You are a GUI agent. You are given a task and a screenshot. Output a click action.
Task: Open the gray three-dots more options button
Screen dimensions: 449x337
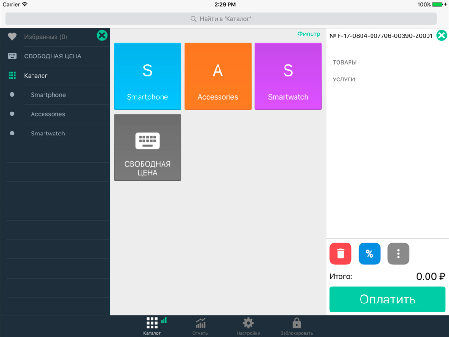click(x=398, y=254)
